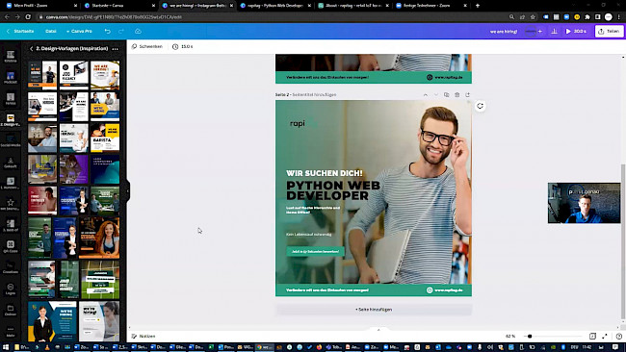626x352 pixels.
Task: Reload the page in the browser
Action: 28,17
